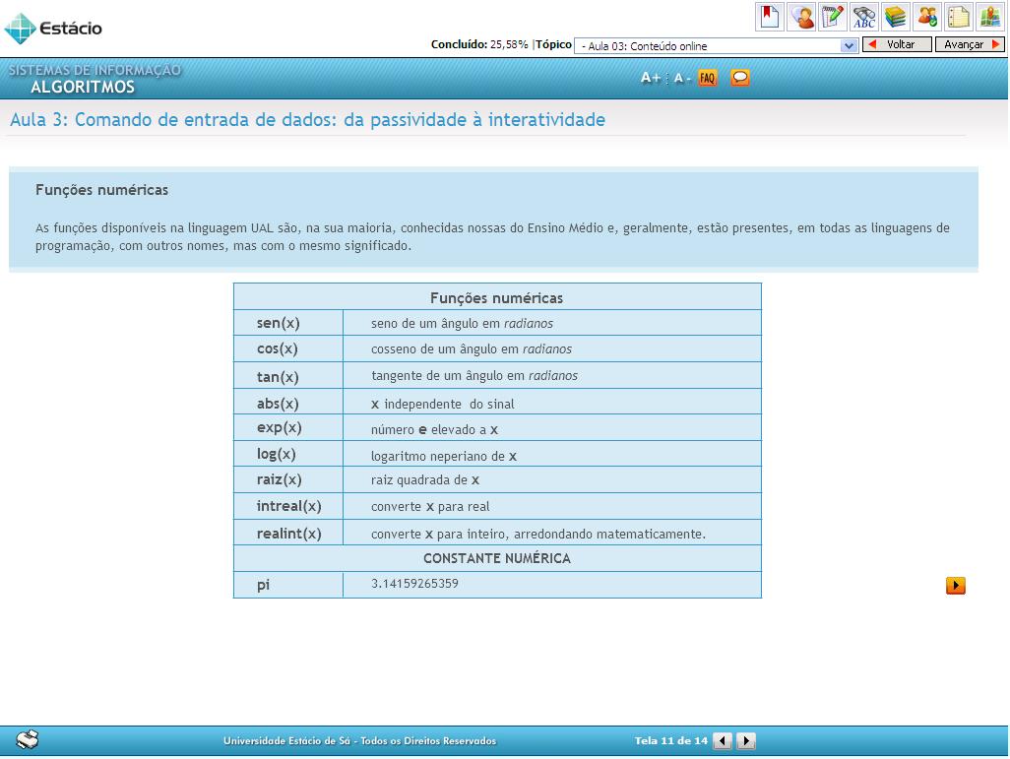This screenshot has height=759, width=1010.
Task: Open the tutor chat person icon
Action: [x=801, y=17]
